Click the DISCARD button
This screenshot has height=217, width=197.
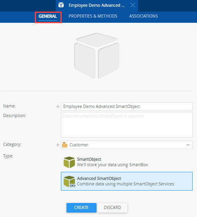(112, 207)
